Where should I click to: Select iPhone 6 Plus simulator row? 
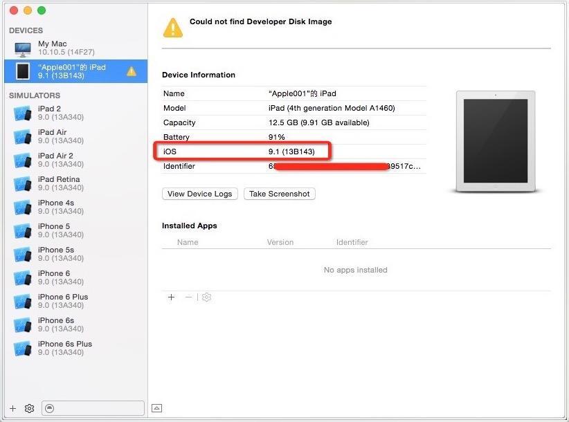tap(76, 301)
